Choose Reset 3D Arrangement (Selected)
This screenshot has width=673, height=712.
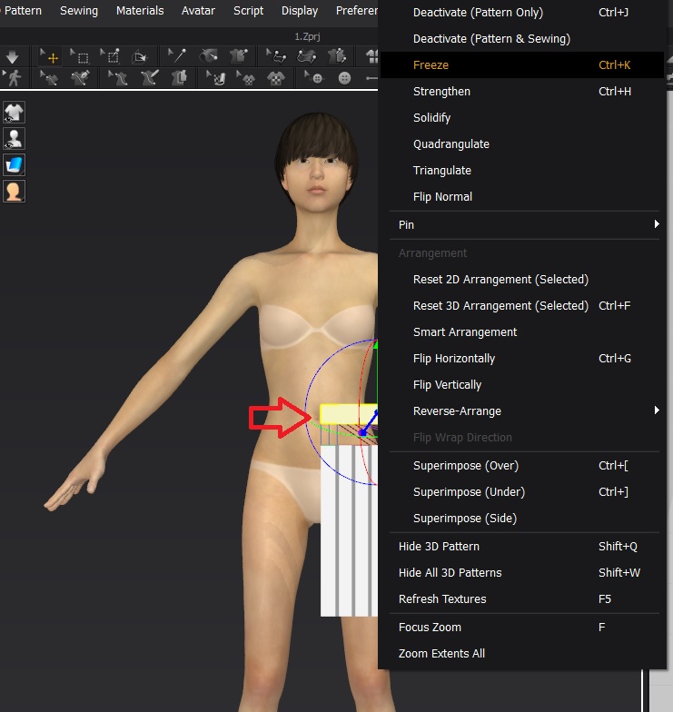[x=521, y=305]
